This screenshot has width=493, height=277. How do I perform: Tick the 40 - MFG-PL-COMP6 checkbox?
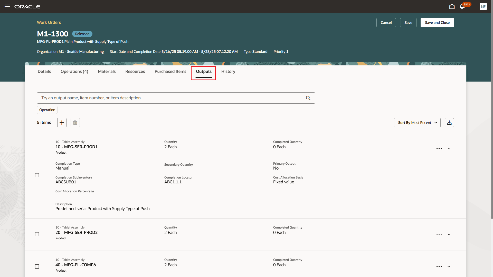coord(37,266)
